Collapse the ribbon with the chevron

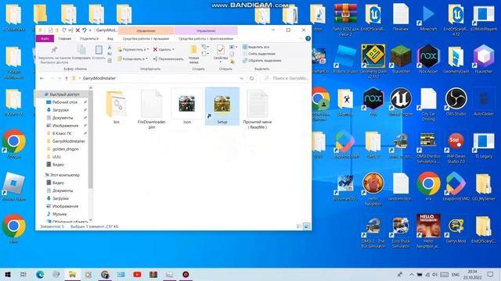(301, 38)
